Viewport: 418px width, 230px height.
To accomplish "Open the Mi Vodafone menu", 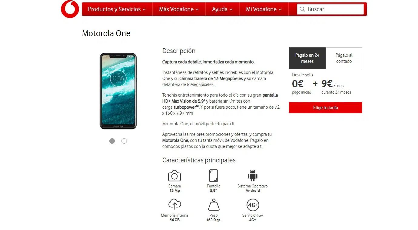I will (264, 9).
